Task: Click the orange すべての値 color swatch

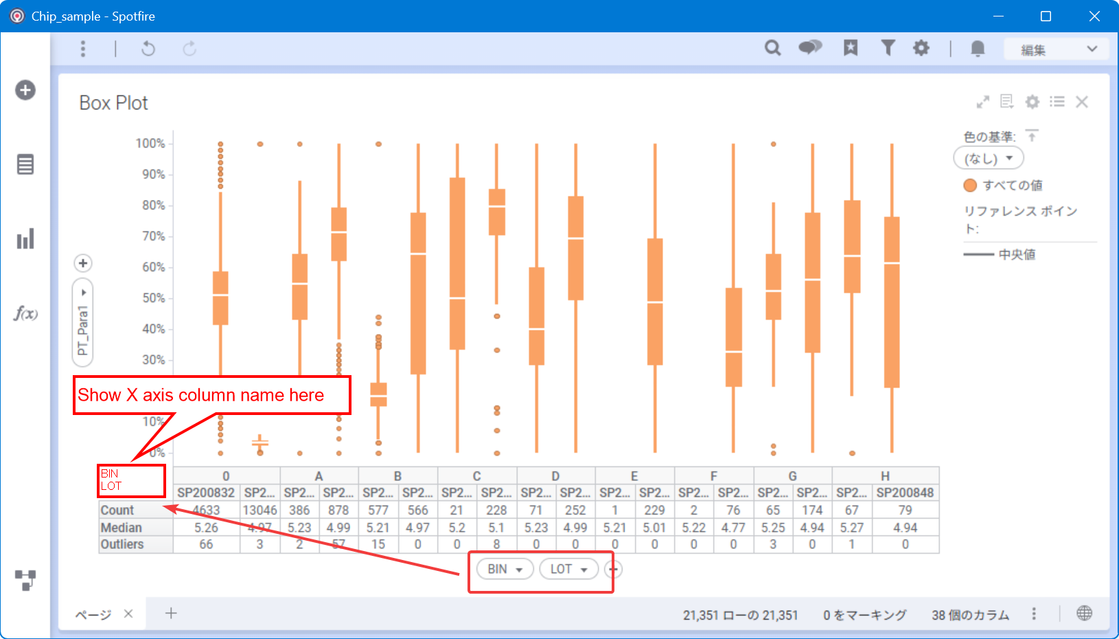Action: coord(970,186)
